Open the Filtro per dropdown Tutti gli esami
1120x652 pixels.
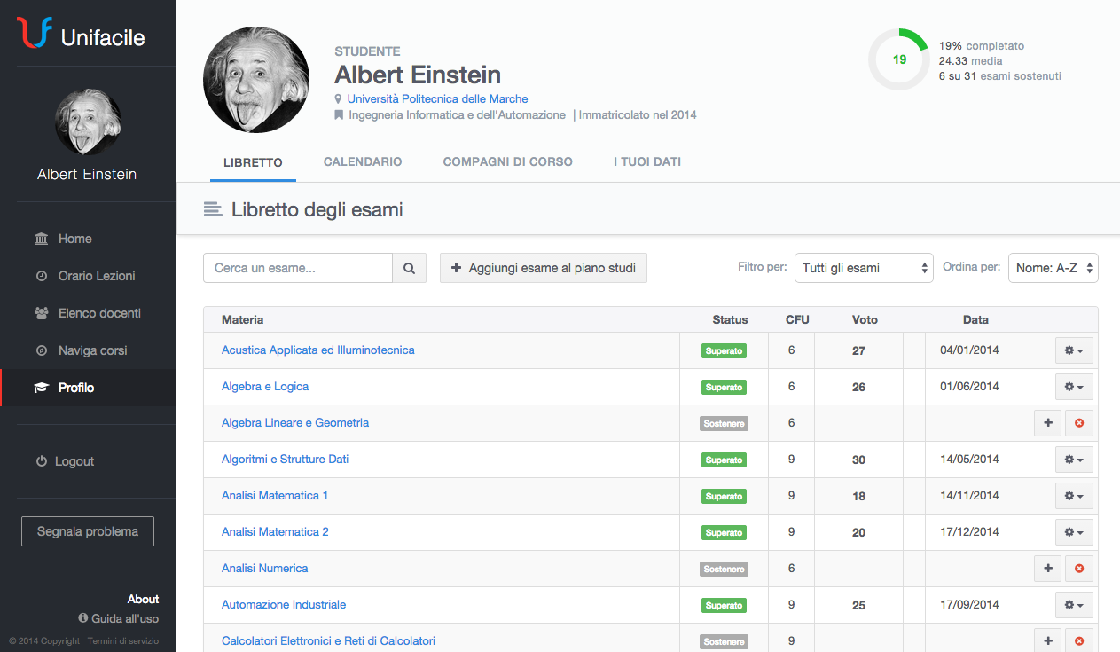[864, 268]
